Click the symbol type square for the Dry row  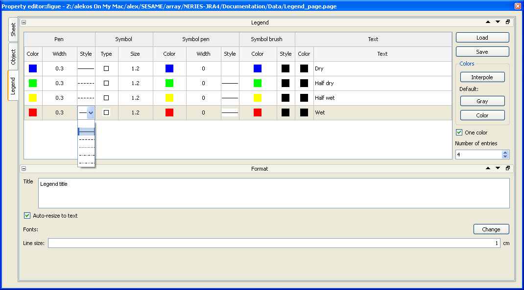[x=106, y=68]
